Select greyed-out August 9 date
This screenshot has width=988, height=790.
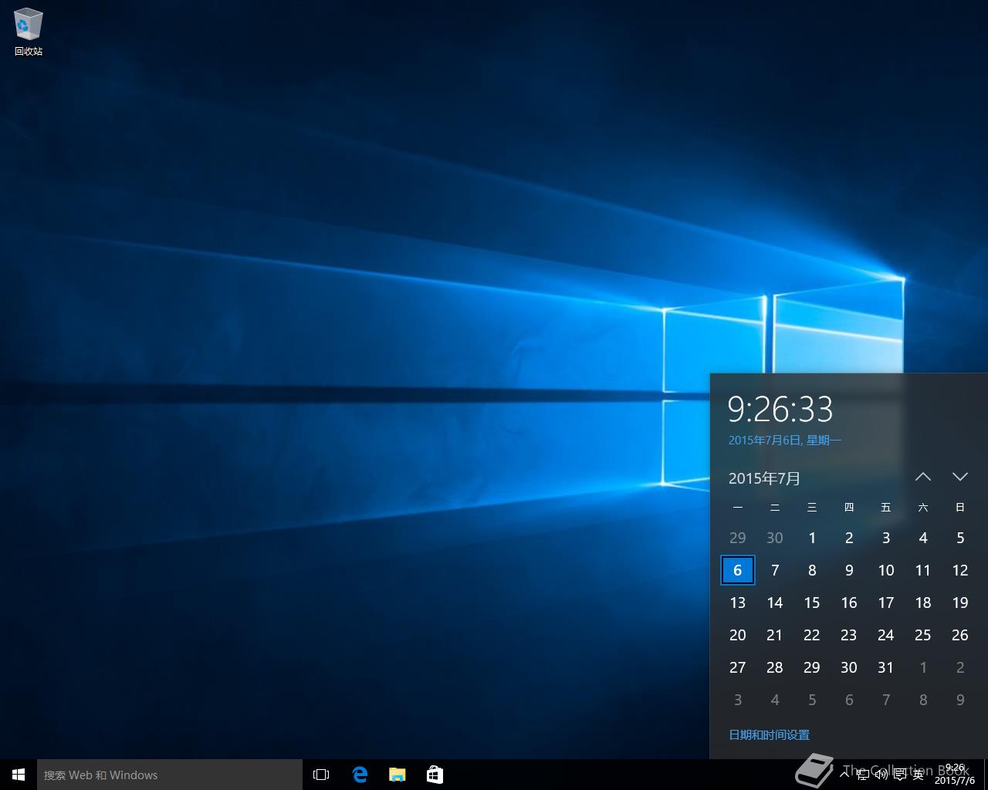960,700
